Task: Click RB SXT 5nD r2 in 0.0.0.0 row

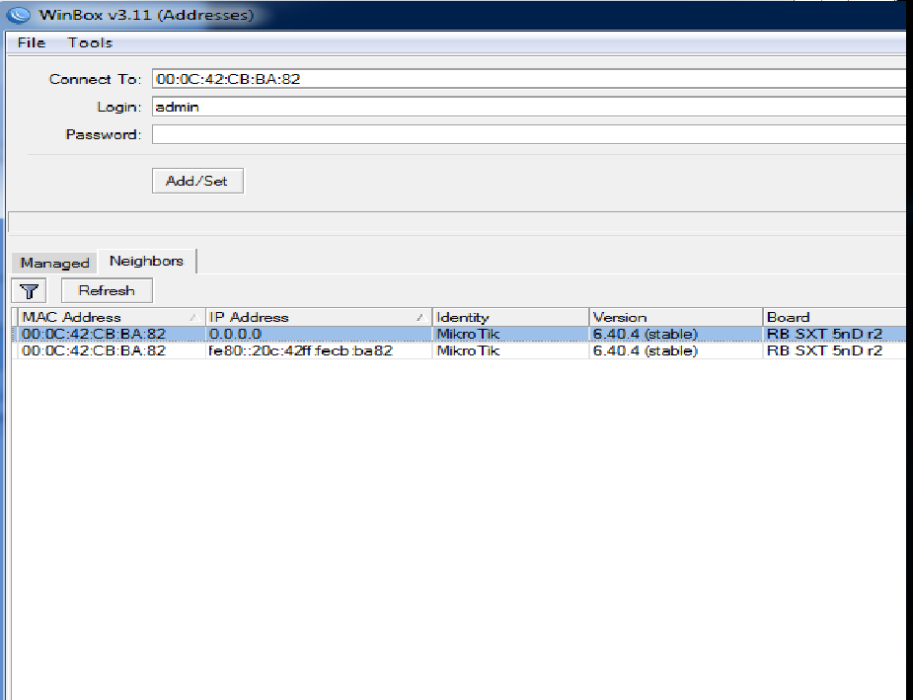Action: [824, 335]
